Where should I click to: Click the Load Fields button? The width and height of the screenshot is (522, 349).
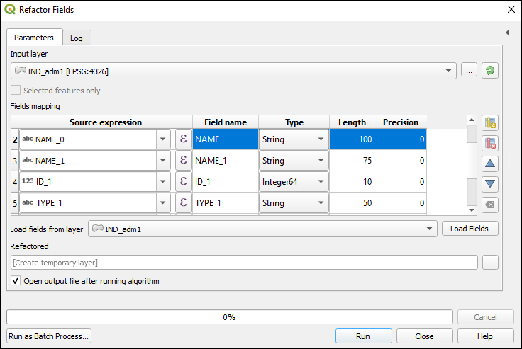click(470, 229)
